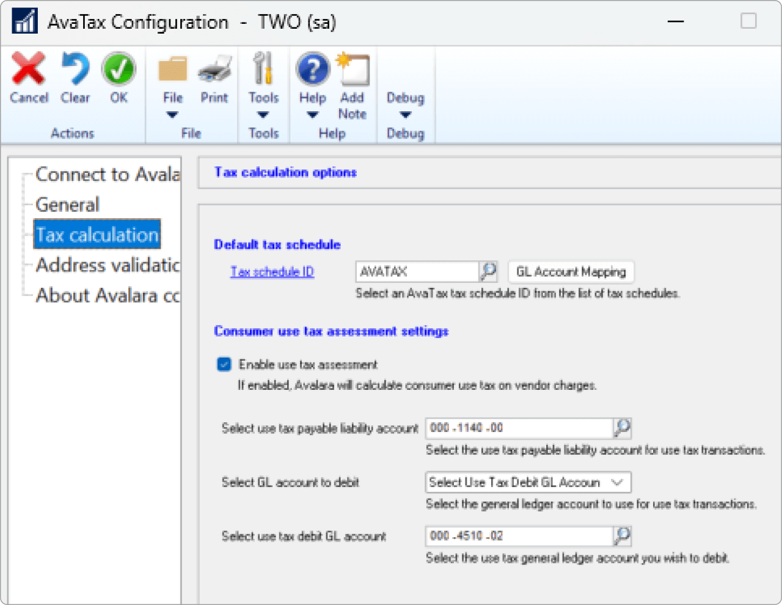Select the Clear undo arrow icon
This screenshot has height=605, width=782.
click(x=75, y=69)
